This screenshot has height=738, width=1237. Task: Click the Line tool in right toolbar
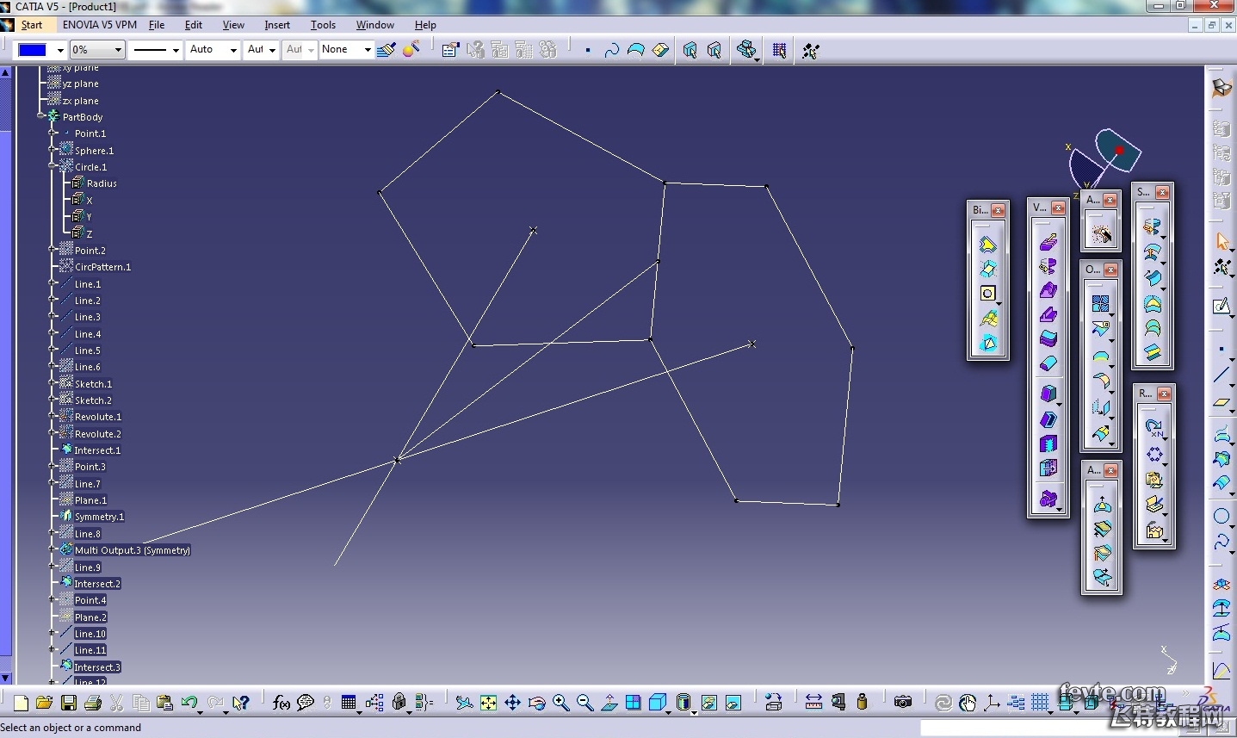pos(1222,375)
